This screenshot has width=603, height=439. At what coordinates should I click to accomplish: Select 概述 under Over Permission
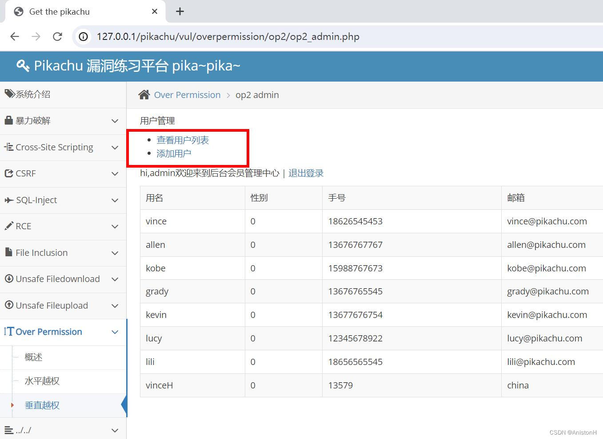(33, 357)
